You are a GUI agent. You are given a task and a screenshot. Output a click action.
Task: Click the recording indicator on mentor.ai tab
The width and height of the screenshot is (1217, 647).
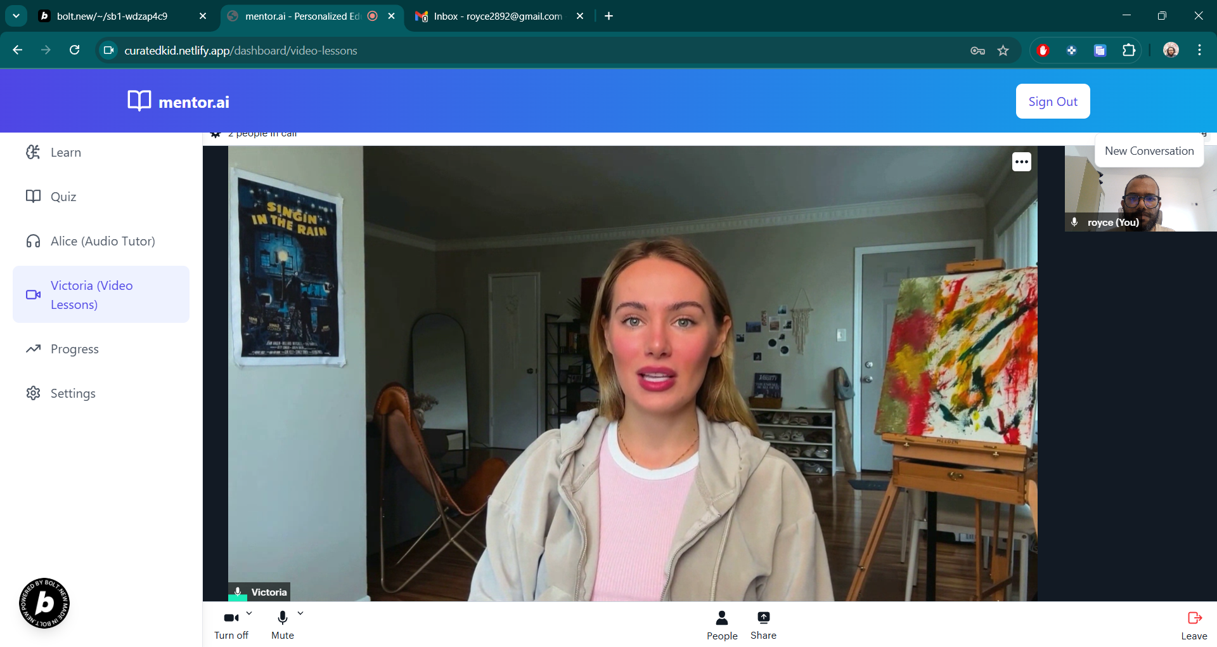pos(373,16)
